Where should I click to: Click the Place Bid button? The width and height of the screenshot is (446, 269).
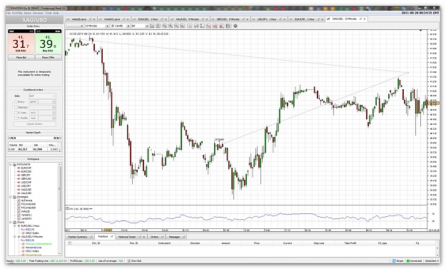tap(21, 58)
